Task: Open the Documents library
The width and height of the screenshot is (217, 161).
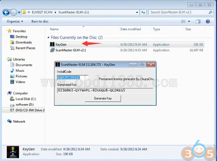Action: point(24,65)
